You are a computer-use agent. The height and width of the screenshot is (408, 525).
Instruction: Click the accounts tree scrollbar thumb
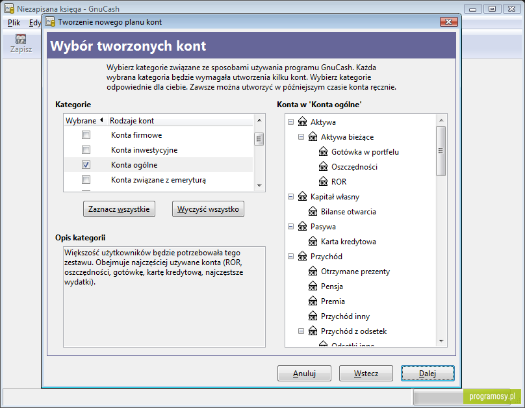click(x=441, y=151)
